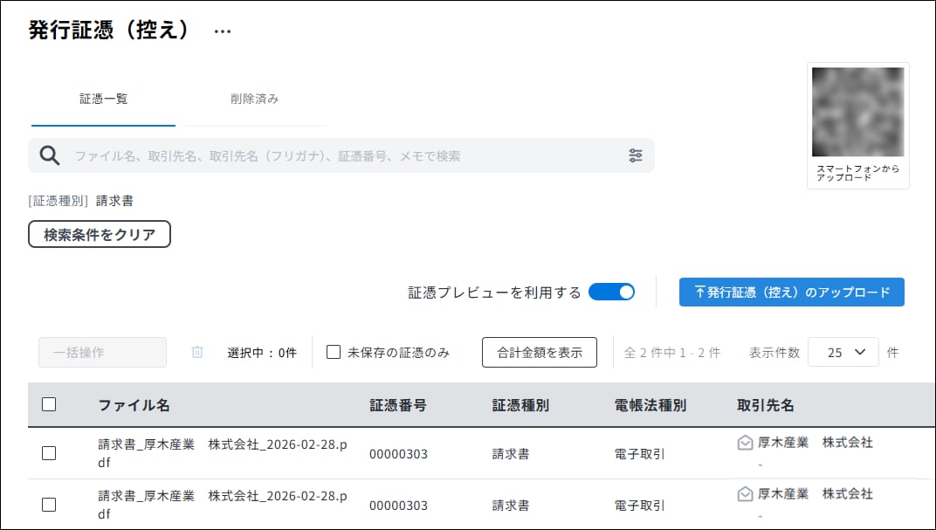Image resolution: width=936 pixels, height=530 pixels.
Task: Click the magnifying glass search icon
Action: coord(50,155)
